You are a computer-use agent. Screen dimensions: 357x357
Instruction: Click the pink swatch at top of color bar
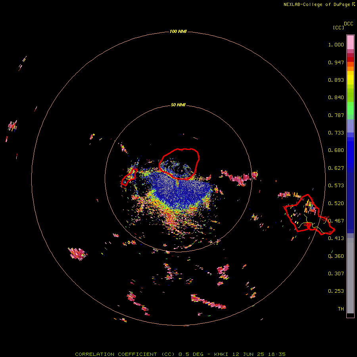[350, 42]
